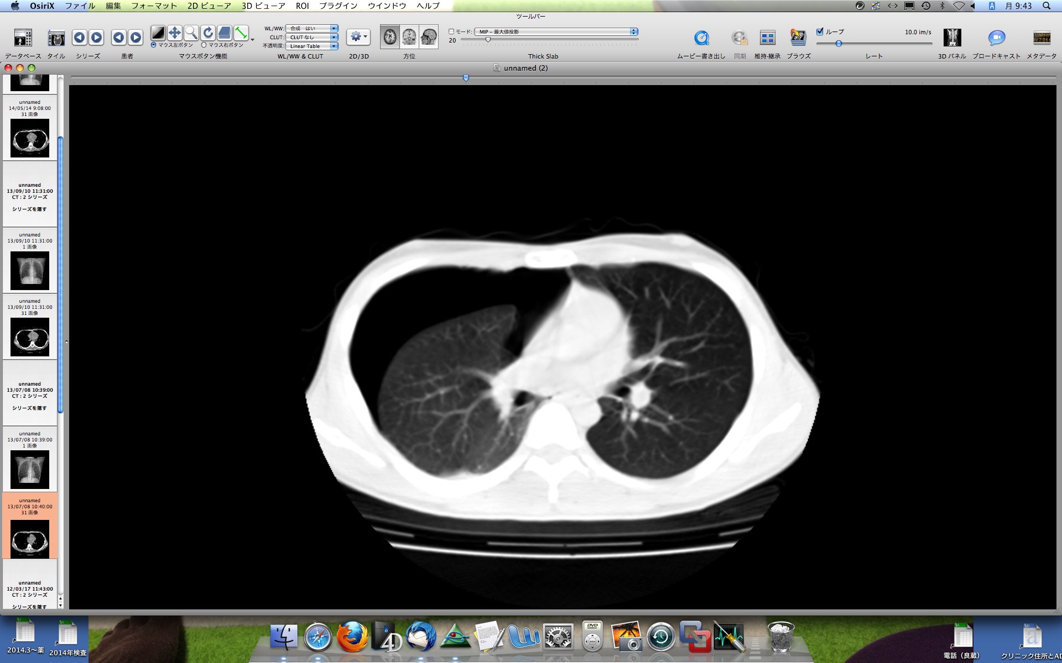Select the 13/09/10 31-image CT thumbnail
Screen dimensions: 1062x663
30,337
